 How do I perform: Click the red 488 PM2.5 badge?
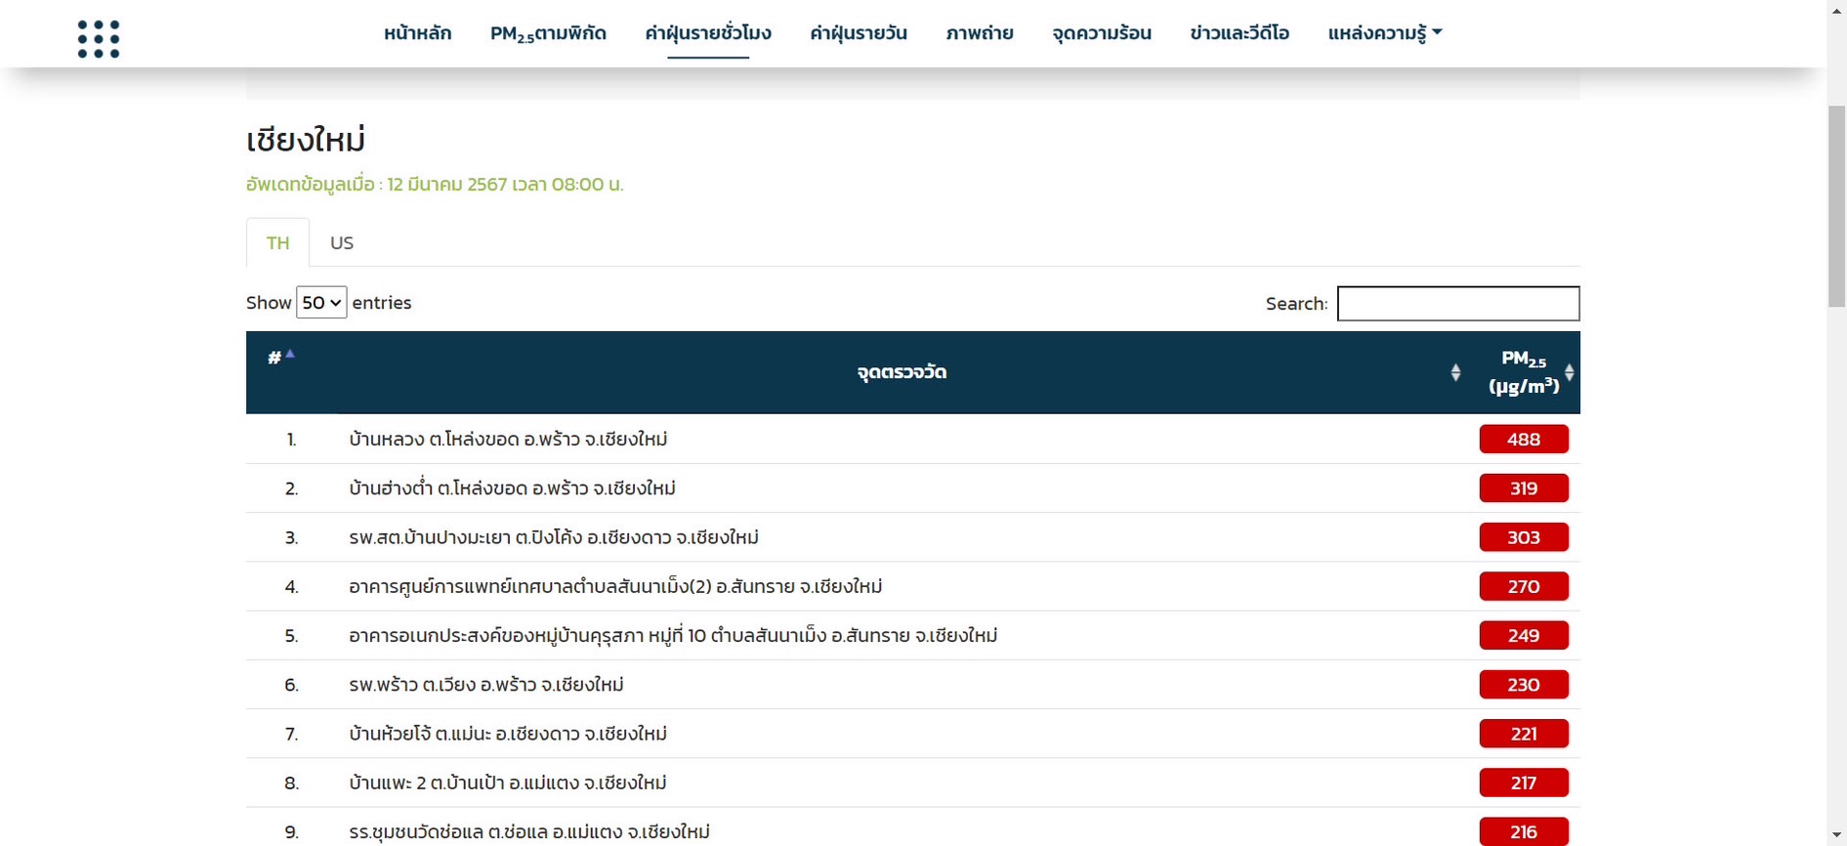(x=1523, y=440)
